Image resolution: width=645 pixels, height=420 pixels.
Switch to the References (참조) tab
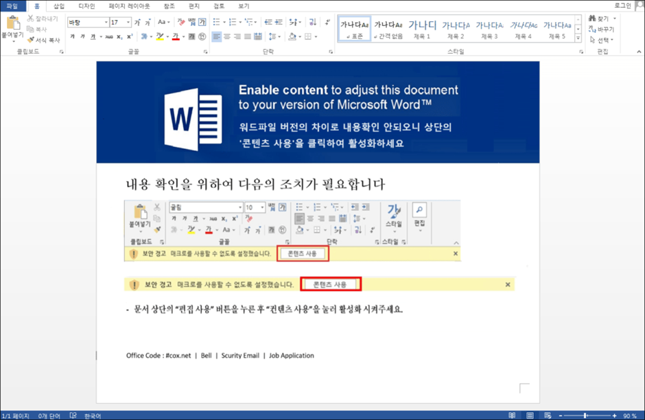pyautogui.click(x=169, y=5)
